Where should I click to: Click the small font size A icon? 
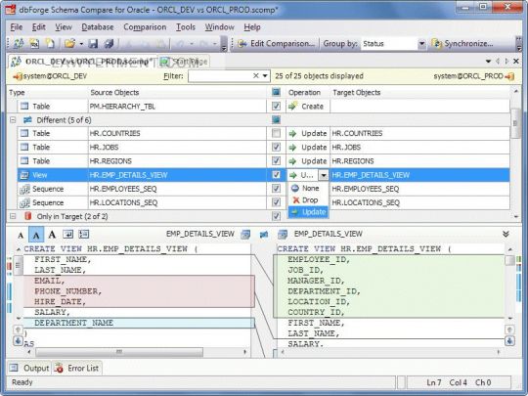point(21,235)
